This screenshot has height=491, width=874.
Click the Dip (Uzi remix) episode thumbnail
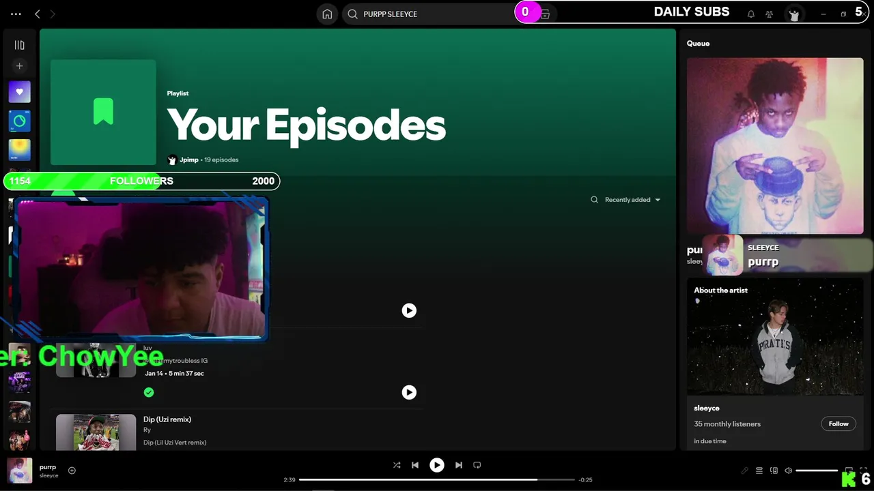pos(96,432)
